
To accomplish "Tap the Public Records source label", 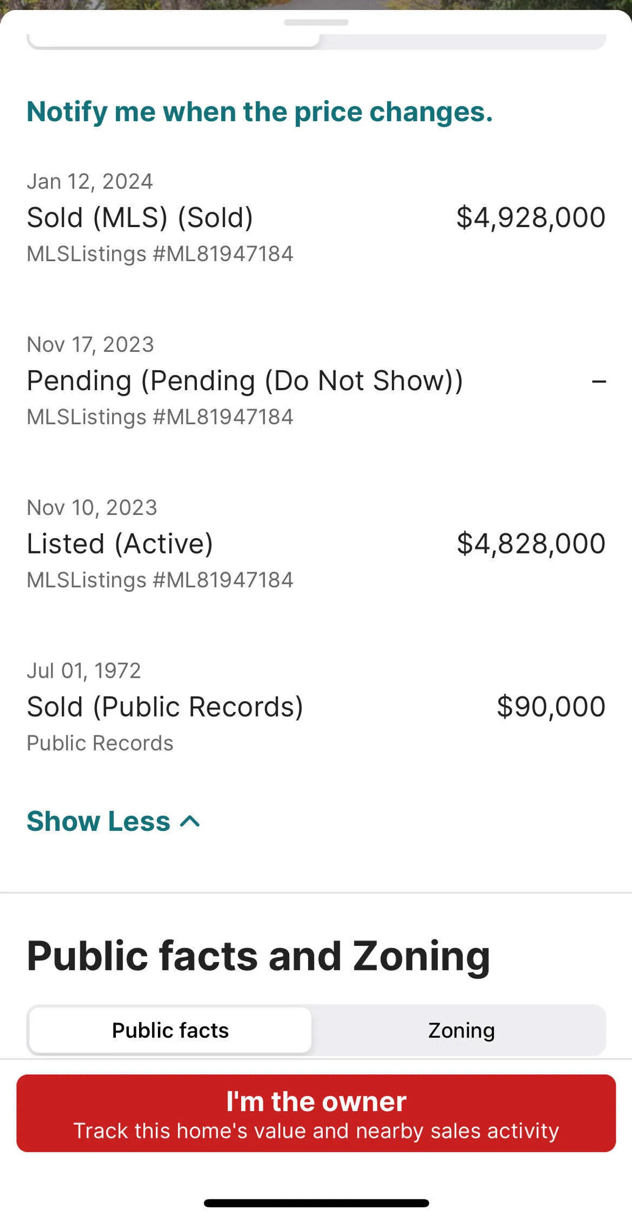I will (100, 743).
